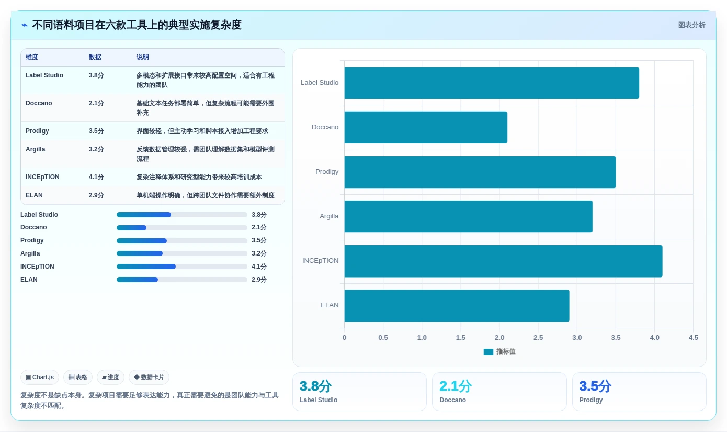This screenshot has width=727, height=432.
Task: Click the 图表分析 label in header
Action: [x=691, y=25]
